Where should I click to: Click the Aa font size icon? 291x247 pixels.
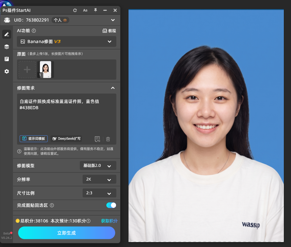click(85, 10)
